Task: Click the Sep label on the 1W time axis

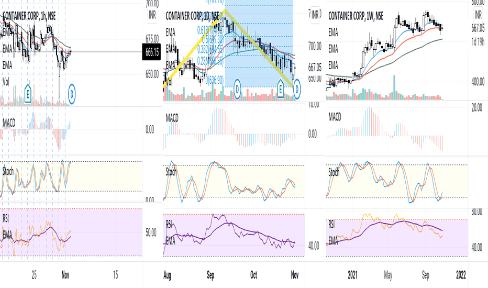Action: point(426,275)
